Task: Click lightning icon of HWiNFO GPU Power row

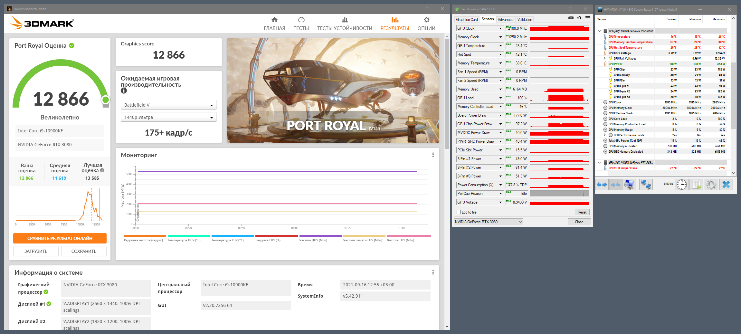Action: click(x=605, y=64)
